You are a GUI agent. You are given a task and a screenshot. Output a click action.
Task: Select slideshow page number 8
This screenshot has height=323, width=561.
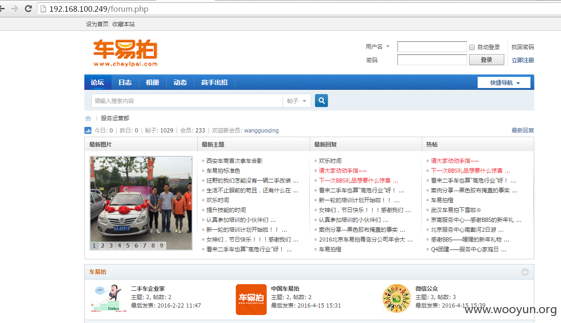tap(153, 245)
